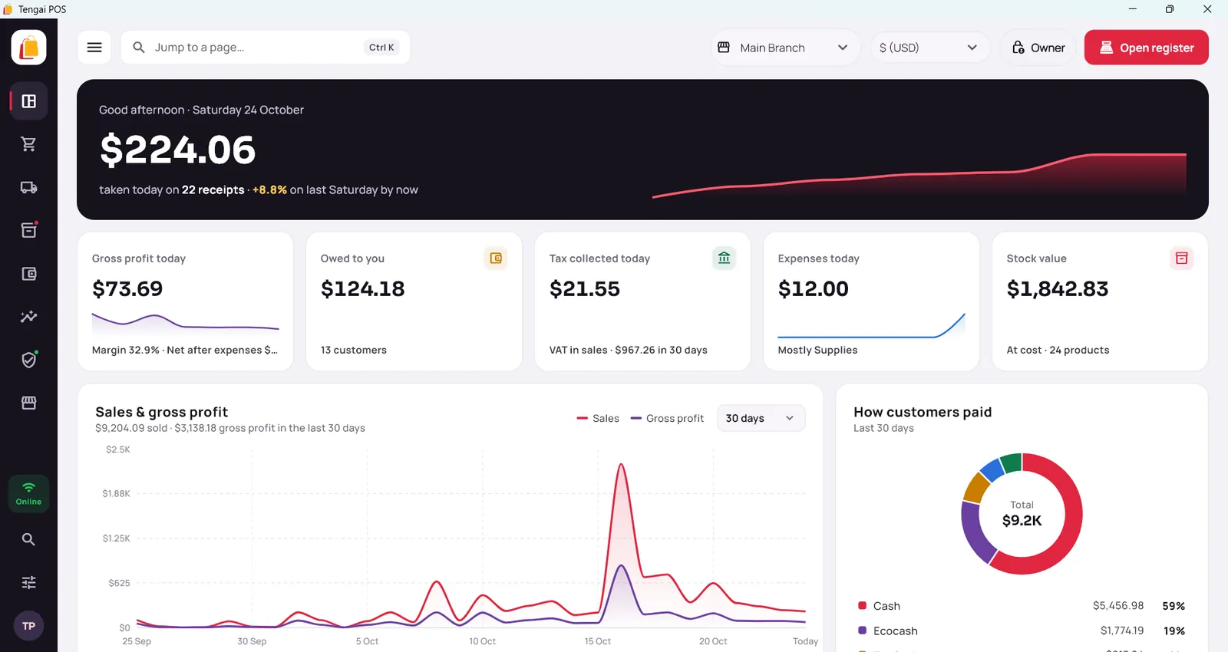This screenshot has width=1228, height=652.
Task: Open the shield checkmark section
Action: [x=28, y=360]
